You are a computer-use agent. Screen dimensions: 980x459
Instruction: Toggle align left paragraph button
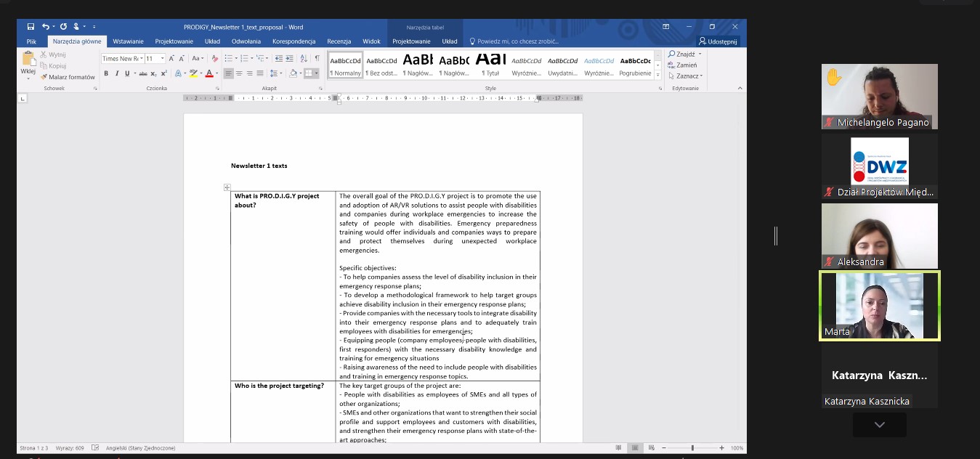pyautogui.click(x=228, y=73)
